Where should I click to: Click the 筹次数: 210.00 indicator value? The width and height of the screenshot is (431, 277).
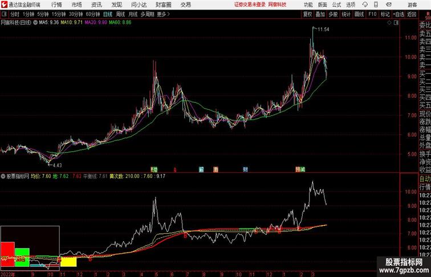pos(124,176)
